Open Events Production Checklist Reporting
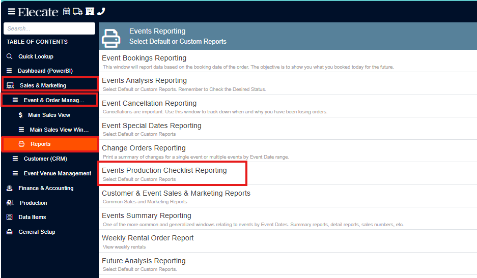Viewport: 477px width, 278px height. click(x=172, y=174)
